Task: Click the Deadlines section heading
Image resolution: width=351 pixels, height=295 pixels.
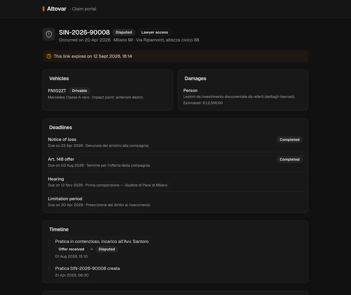Action: click(x=61, y=127)
